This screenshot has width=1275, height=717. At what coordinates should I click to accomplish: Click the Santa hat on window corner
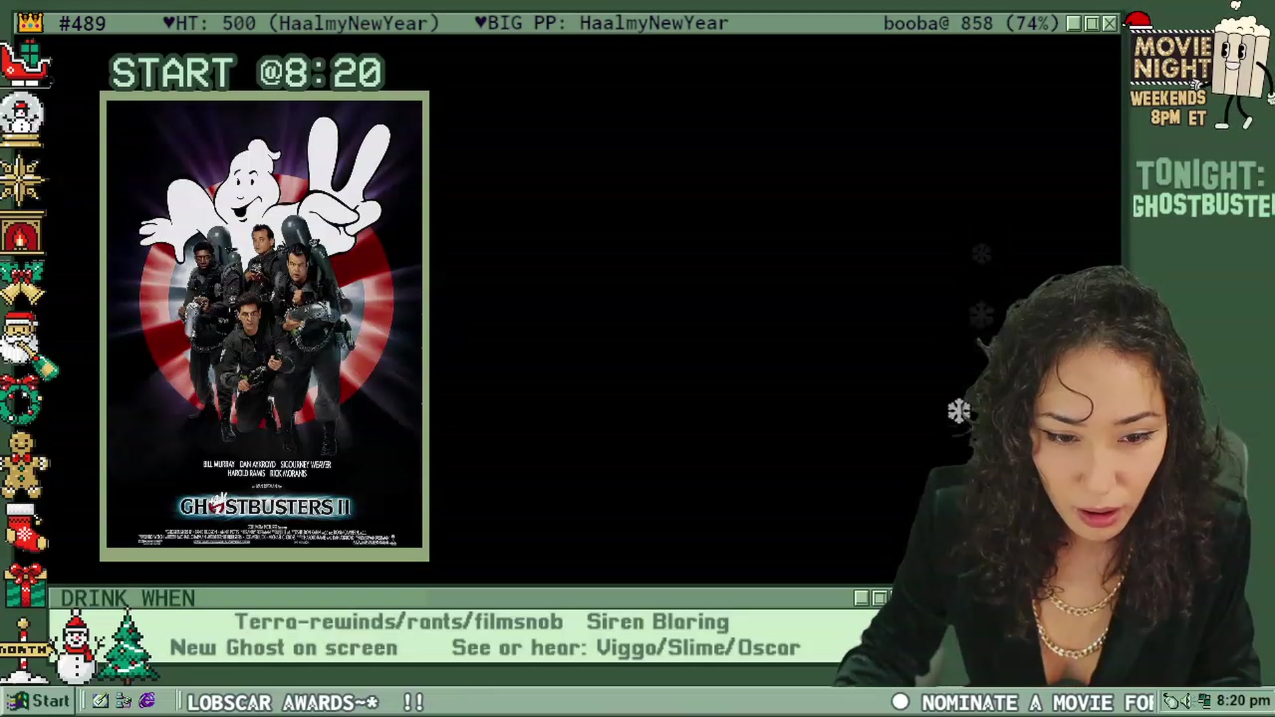pos(1138,21)
